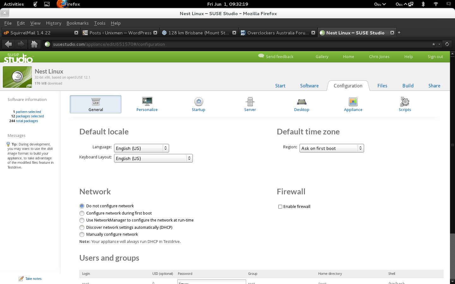Click the Help link in green header
This screenshot has height=284, width=455.
tap(409, 57)
